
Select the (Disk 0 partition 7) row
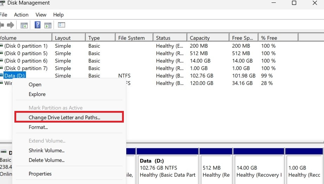(26, 68)
